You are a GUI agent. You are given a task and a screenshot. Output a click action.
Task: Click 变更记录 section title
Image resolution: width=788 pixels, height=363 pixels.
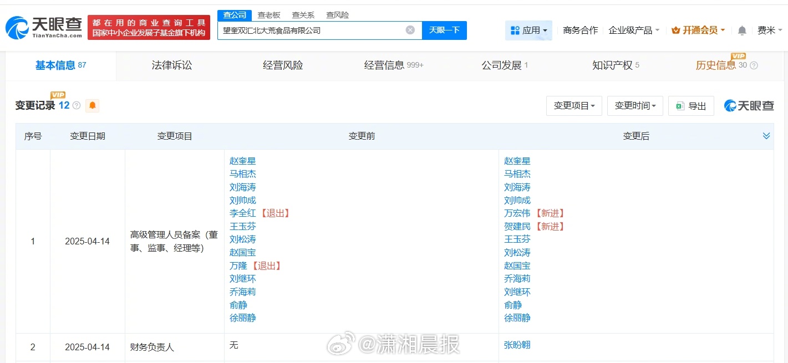pyautogui.click(x=35, y=105)
